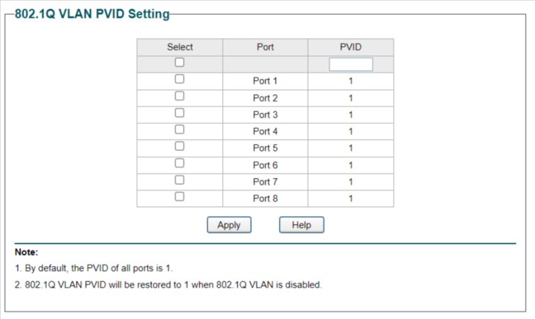Screen dimensions: 535x319
Task: Click the PVID value for Port 8
Action: coord(351,198)
